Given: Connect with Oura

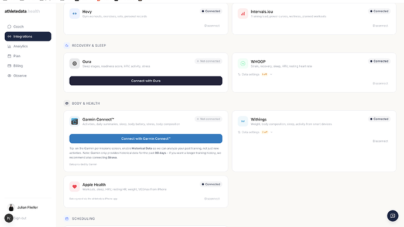Looking at the screenshot, I should point(146,81).
